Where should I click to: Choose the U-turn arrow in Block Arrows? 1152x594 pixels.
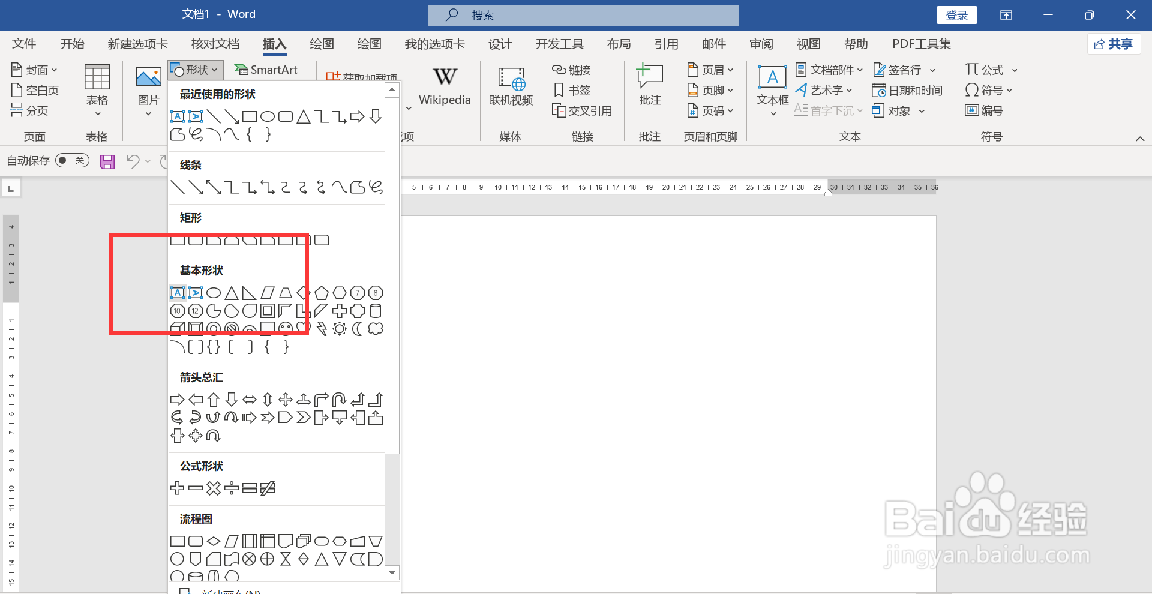pos(340,400)
